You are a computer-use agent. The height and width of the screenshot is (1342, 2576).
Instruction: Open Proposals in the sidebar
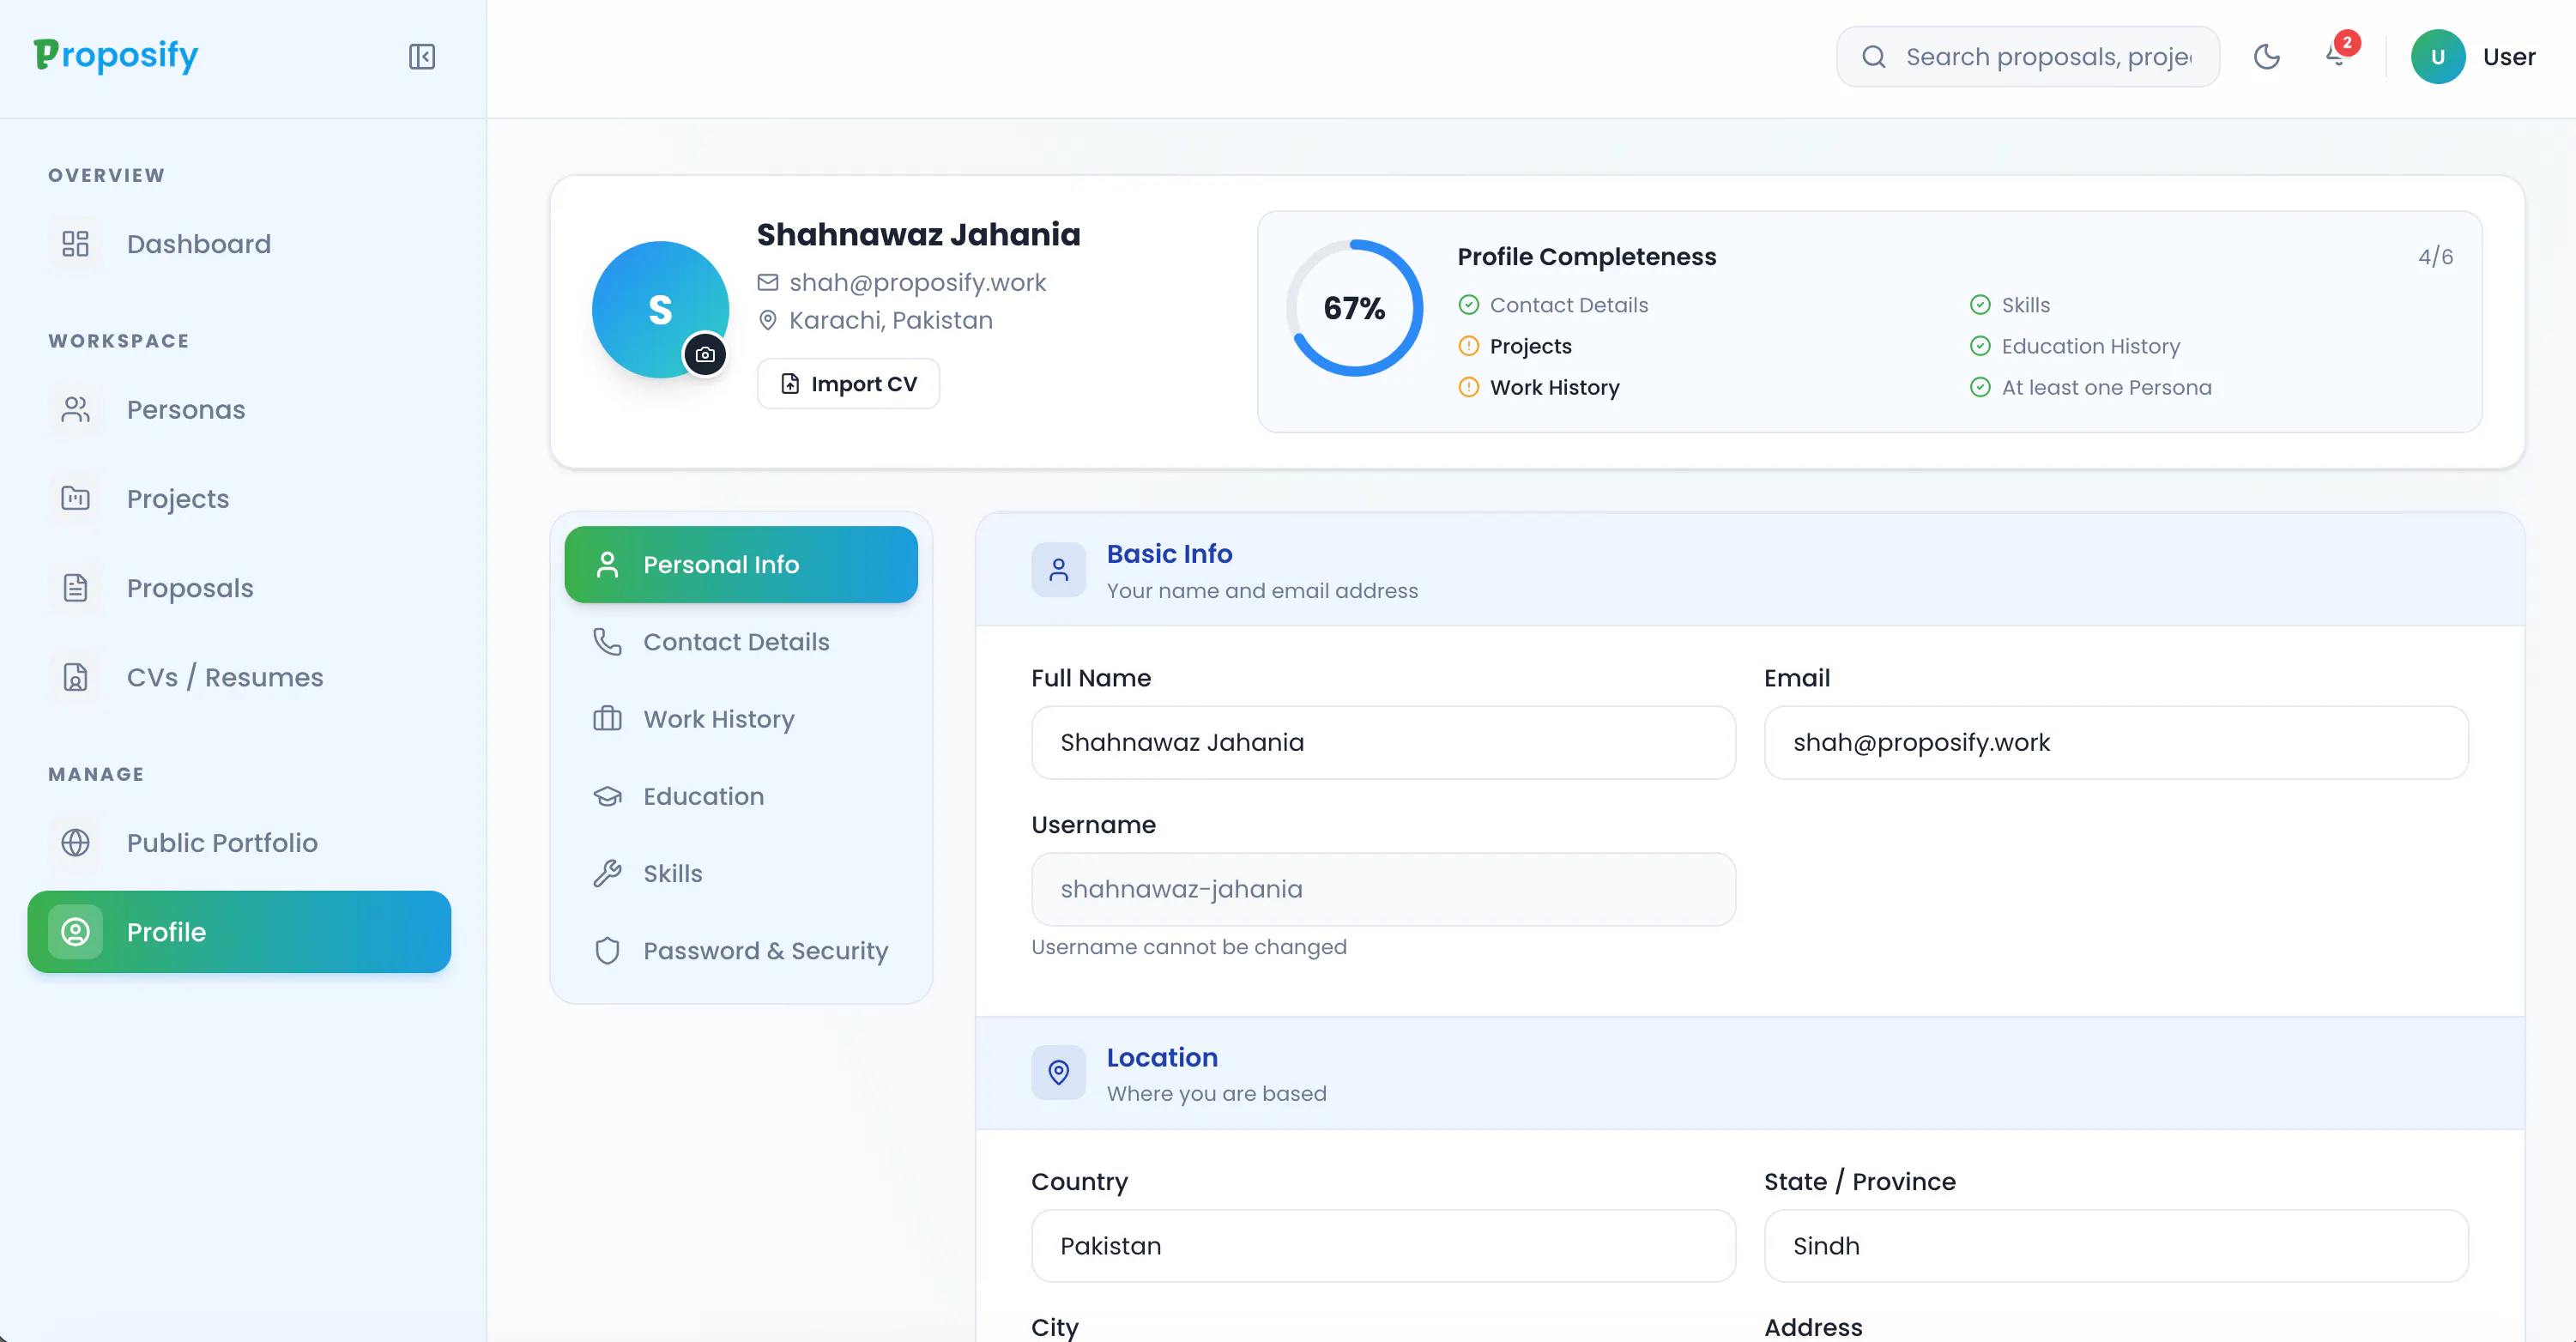239,588
